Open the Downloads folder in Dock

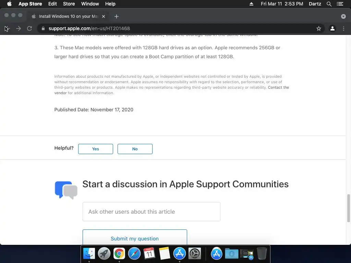[x=232, y=254]
